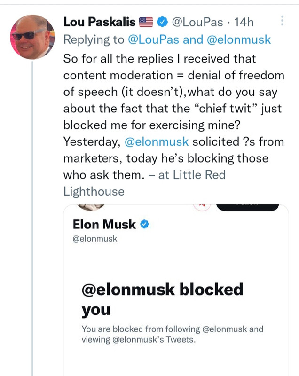The image size is (299, 376).
Task: Click the verified badge next to Elon Musk
Action: point(145,224)
